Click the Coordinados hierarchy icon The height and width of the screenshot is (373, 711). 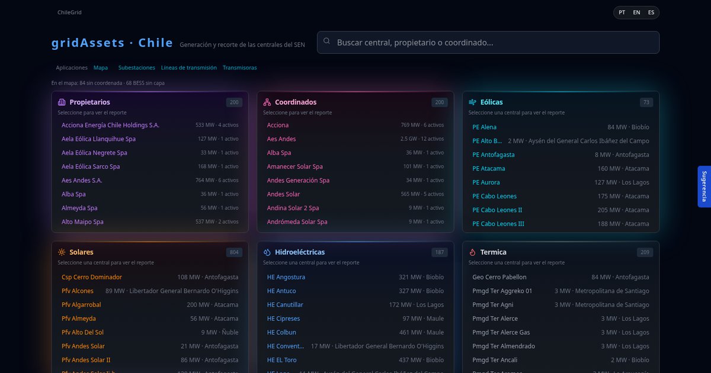coord(267,102)
